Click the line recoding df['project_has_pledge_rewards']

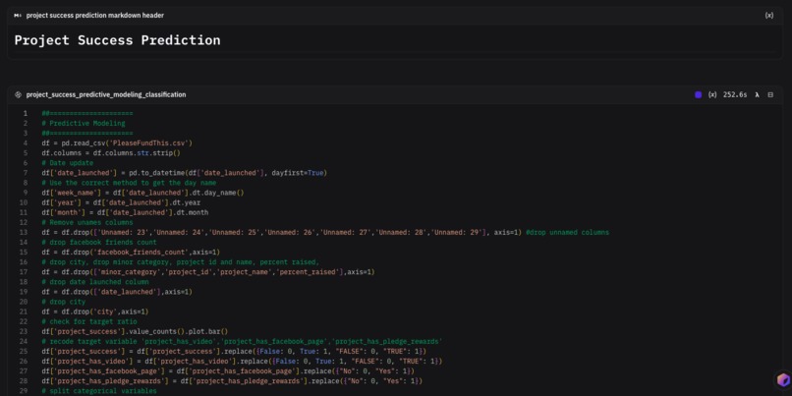232,381
